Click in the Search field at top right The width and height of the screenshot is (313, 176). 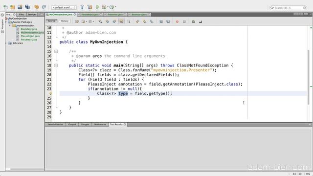click(288, 8)
